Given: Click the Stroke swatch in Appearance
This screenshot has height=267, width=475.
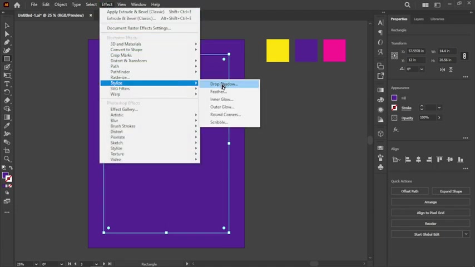Looking at the screenshot, I should (x=394, y=107).
